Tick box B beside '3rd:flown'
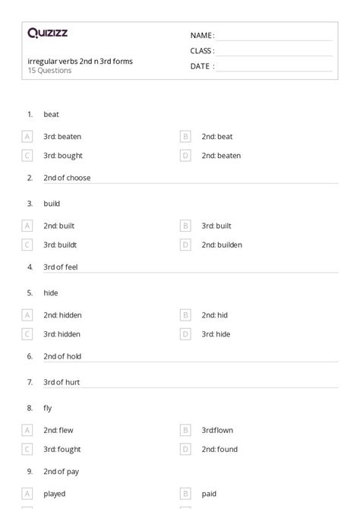360x509 pixels. pyautogui.click(x=185, y=430)
